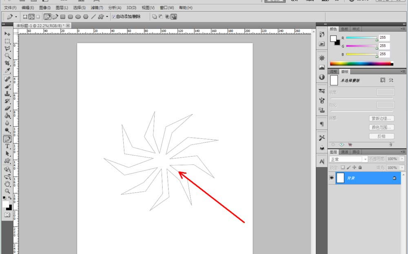The image size is (408, 254).
Task: Select the Dodge tool
Action: [7, 130]
